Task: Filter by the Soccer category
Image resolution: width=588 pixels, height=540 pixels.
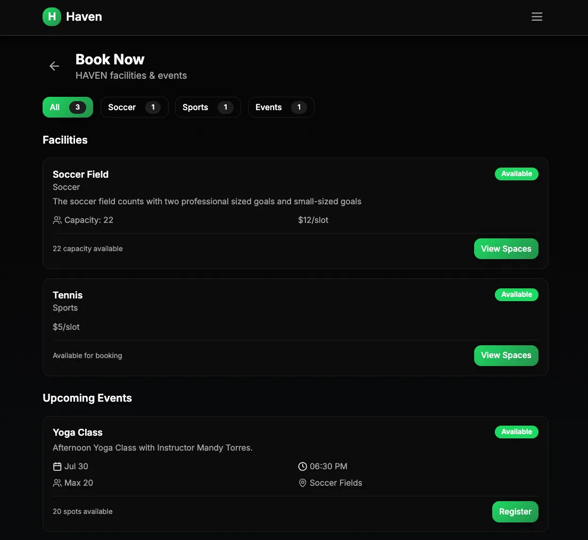Action: tap(134, 107)
